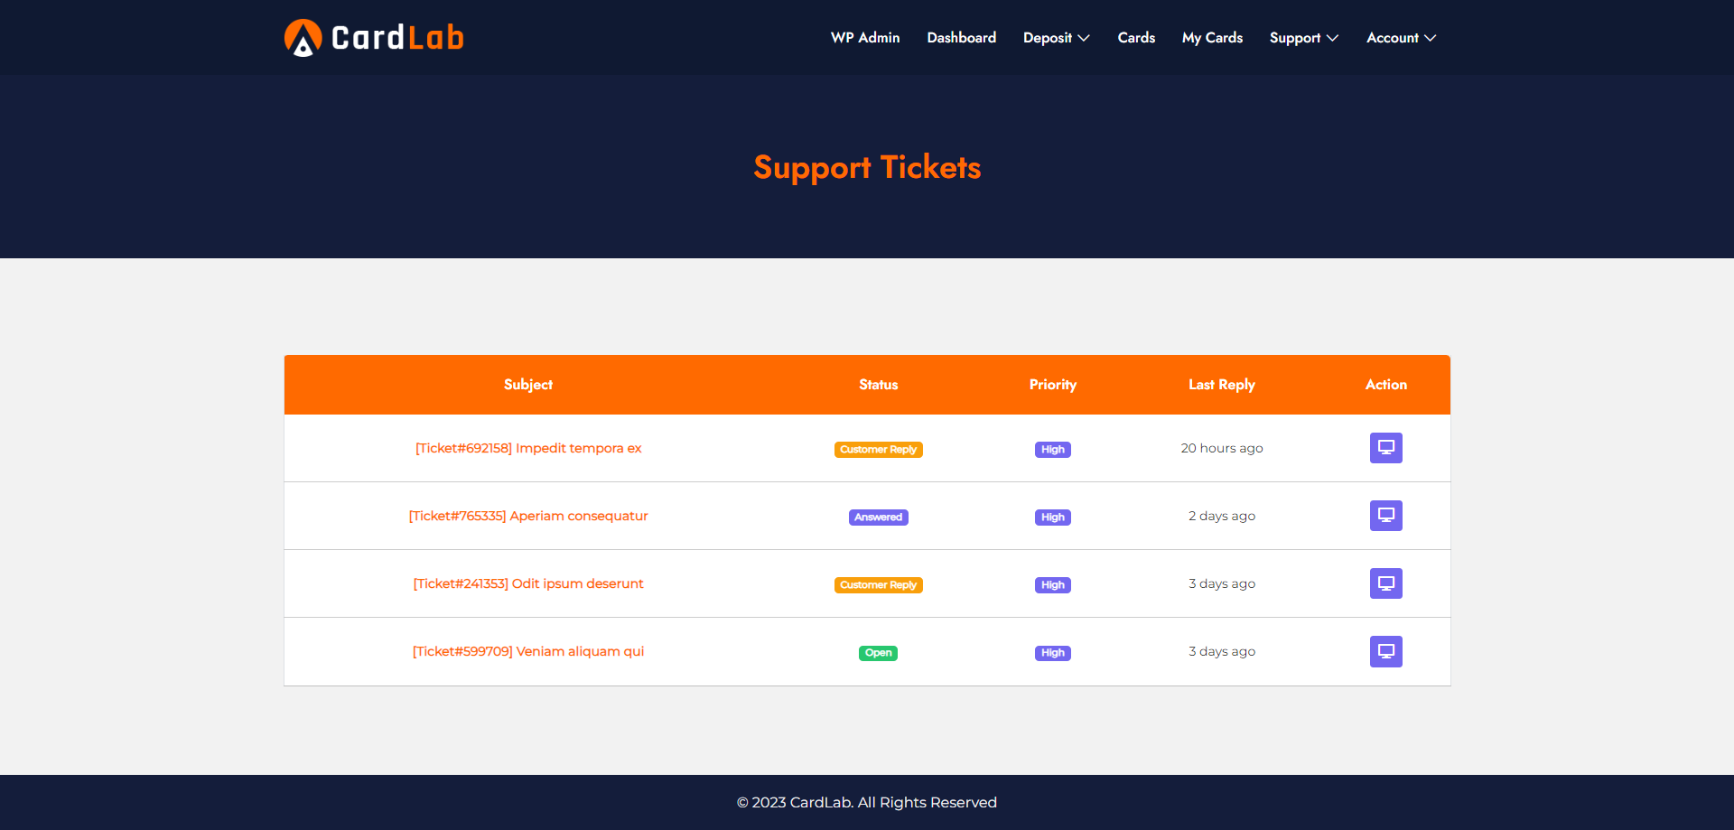Click the Open status badge for Ticket#599709

(x=878, y=652)
